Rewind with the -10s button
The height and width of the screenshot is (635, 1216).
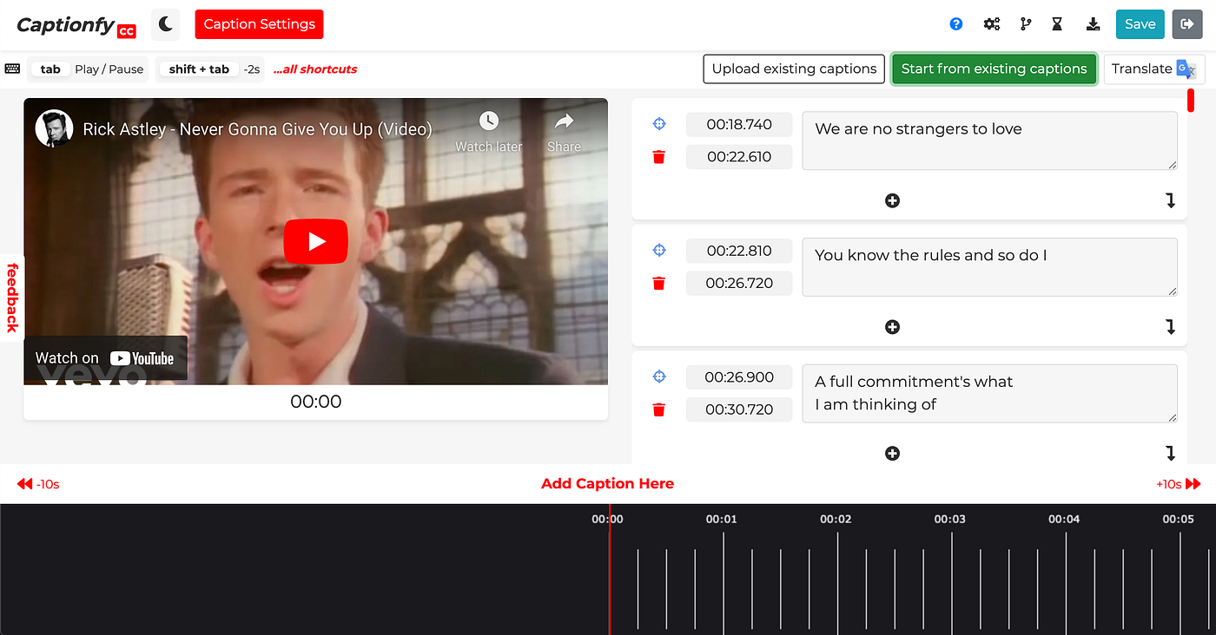38,484
